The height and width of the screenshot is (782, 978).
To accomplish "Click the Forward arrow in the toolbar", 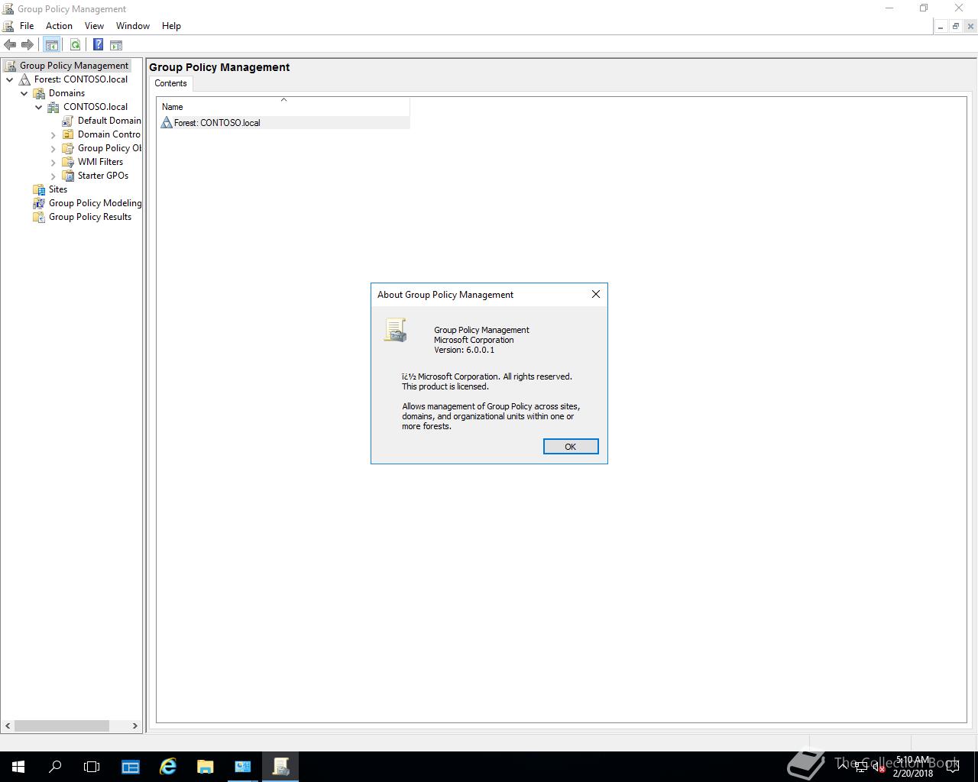I will pyautogui.click(x=28, y=45).
